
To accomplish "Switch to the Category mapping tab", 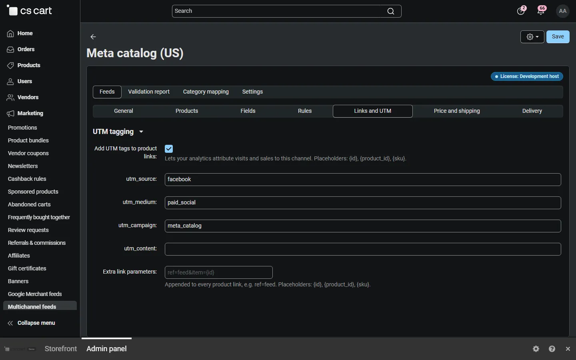I will tap(206, 92).
